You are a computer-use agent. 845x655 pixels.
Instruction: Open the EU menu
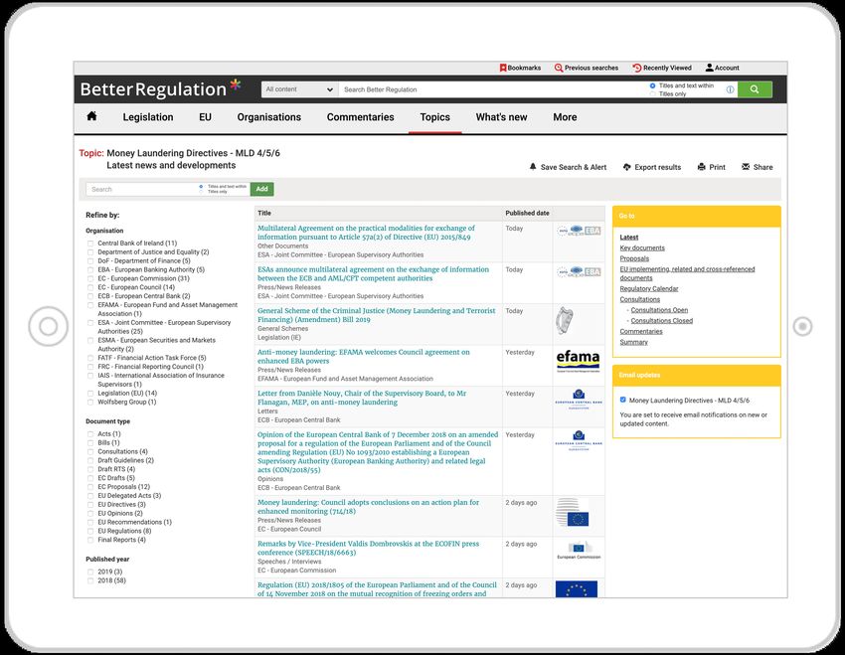tap(206, 117)
